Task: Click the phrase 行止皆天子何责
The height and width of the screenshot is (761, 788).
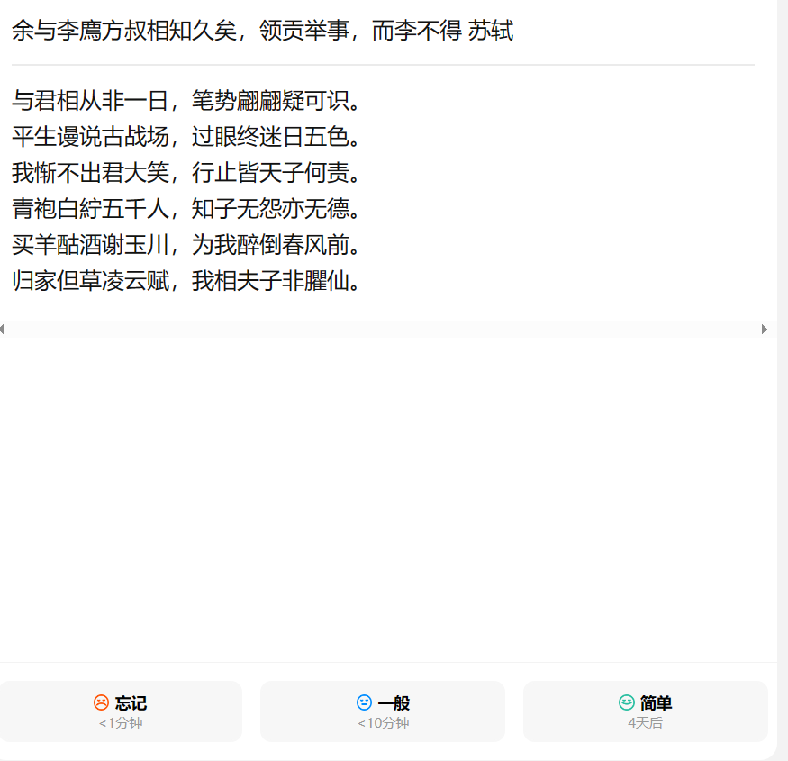Action: tap(270, 173)
